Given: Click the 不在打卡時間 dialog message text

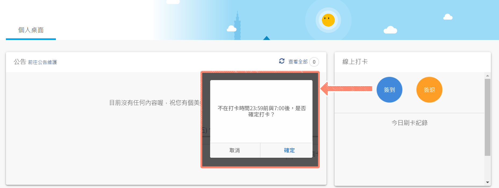Looking at the screenshot, I should point(261,111).
